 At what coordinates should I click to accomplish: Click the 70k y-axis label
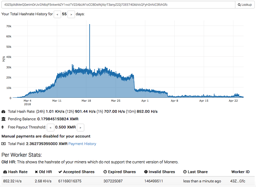click(9, 26)
